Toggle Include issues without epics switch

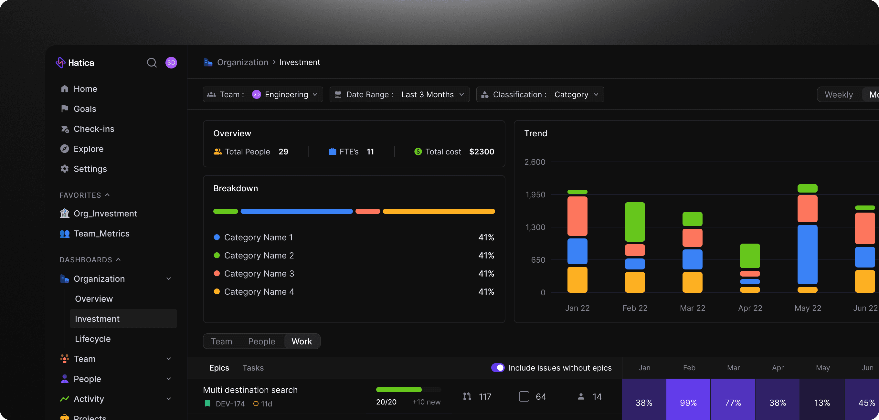point(498,367)
